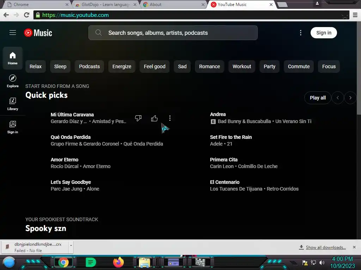Open Carin Leon artist link
361x270 pixels.
click(x=222, y=166)
